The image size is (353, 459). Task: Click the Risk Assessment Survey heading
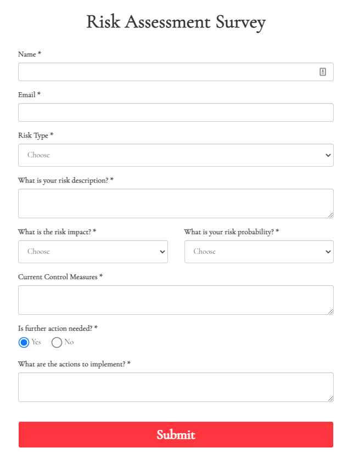click(x=176, y=22)
